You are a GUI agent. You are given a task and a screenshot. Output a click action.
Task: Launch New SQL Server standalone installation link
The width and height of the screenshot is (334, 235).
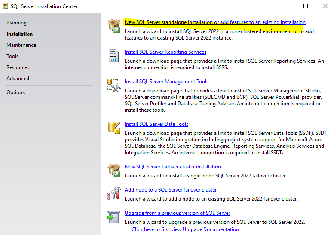tap(215, 22)
